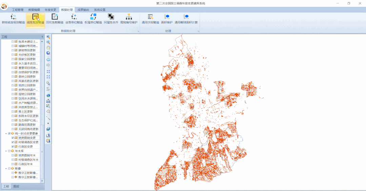
Task: Uncheck 行政区变更 layer checkbox
Action: point(13,147)
